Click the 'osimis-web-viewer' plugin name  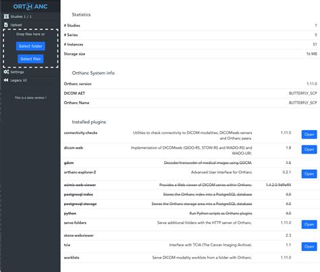click(80, 185)
